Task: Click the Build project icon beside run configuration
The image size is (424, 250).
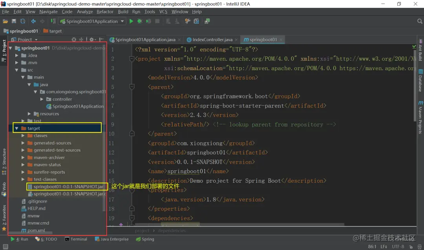Action: pyautogui.click(x=53, y=21)
